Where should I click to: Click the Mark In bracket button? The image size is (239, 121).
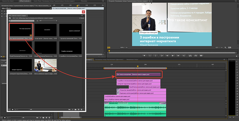[151, 56]
